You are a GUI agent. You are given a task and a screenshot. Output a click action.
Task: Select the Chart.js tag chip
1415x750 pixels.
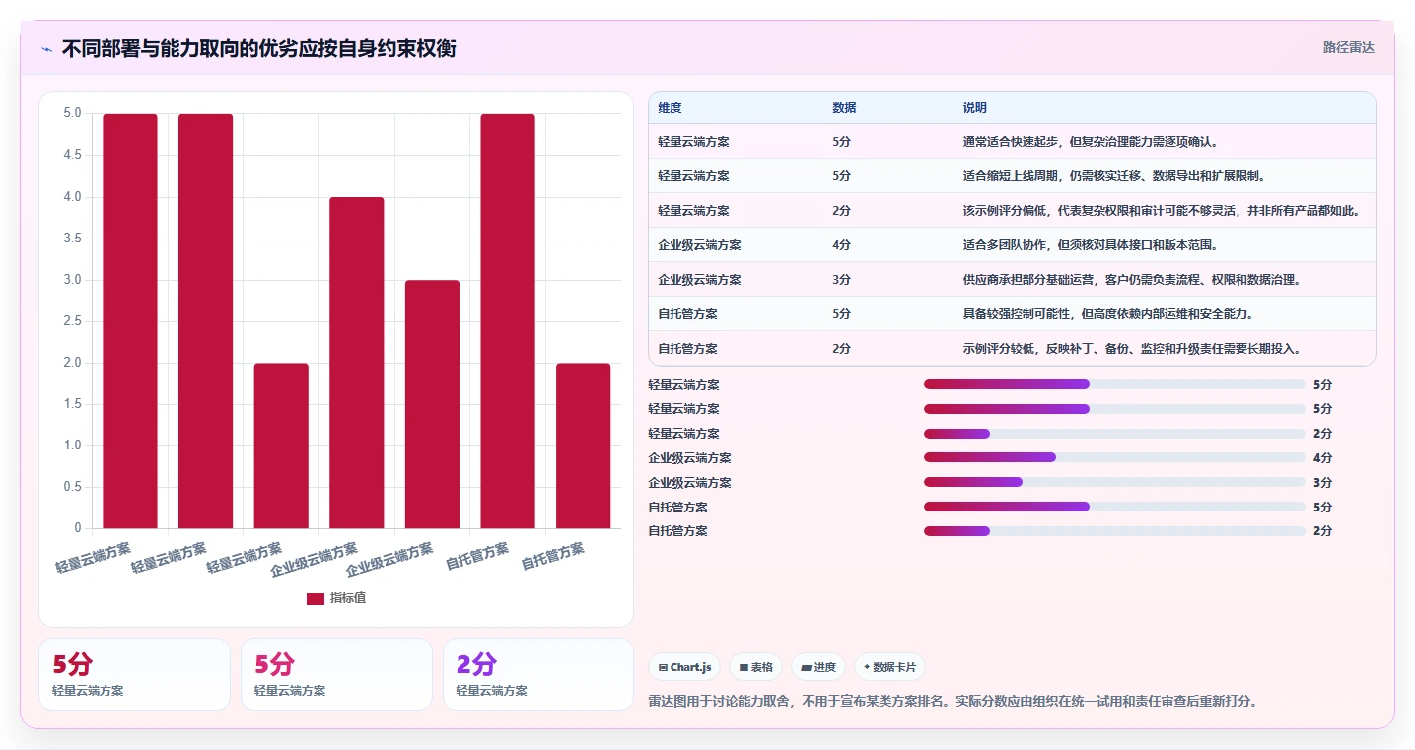684,667
